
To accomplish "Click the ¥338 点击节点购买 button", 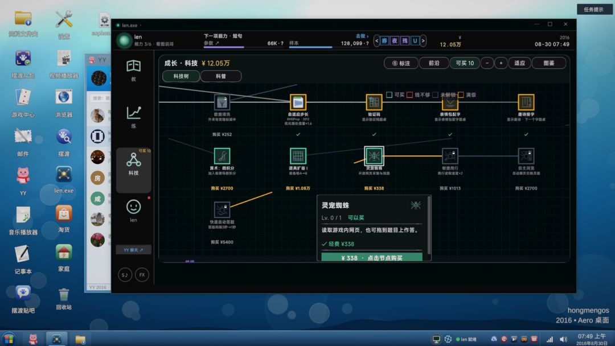I will [x=371, y=257].
